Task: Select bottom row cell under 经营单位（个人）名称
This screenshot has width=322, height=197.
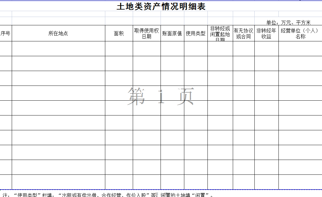Action: [x=300, y=182]
